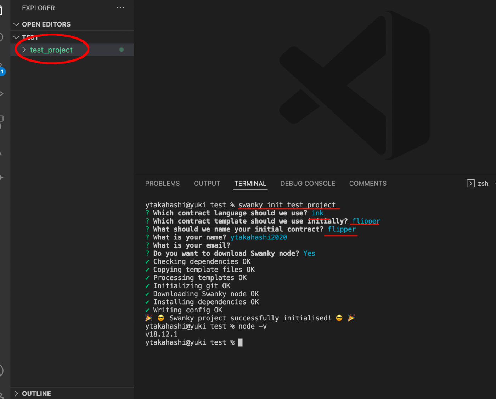Click 'ytakahashi2020' name in terminal

(x=259, y=237)
